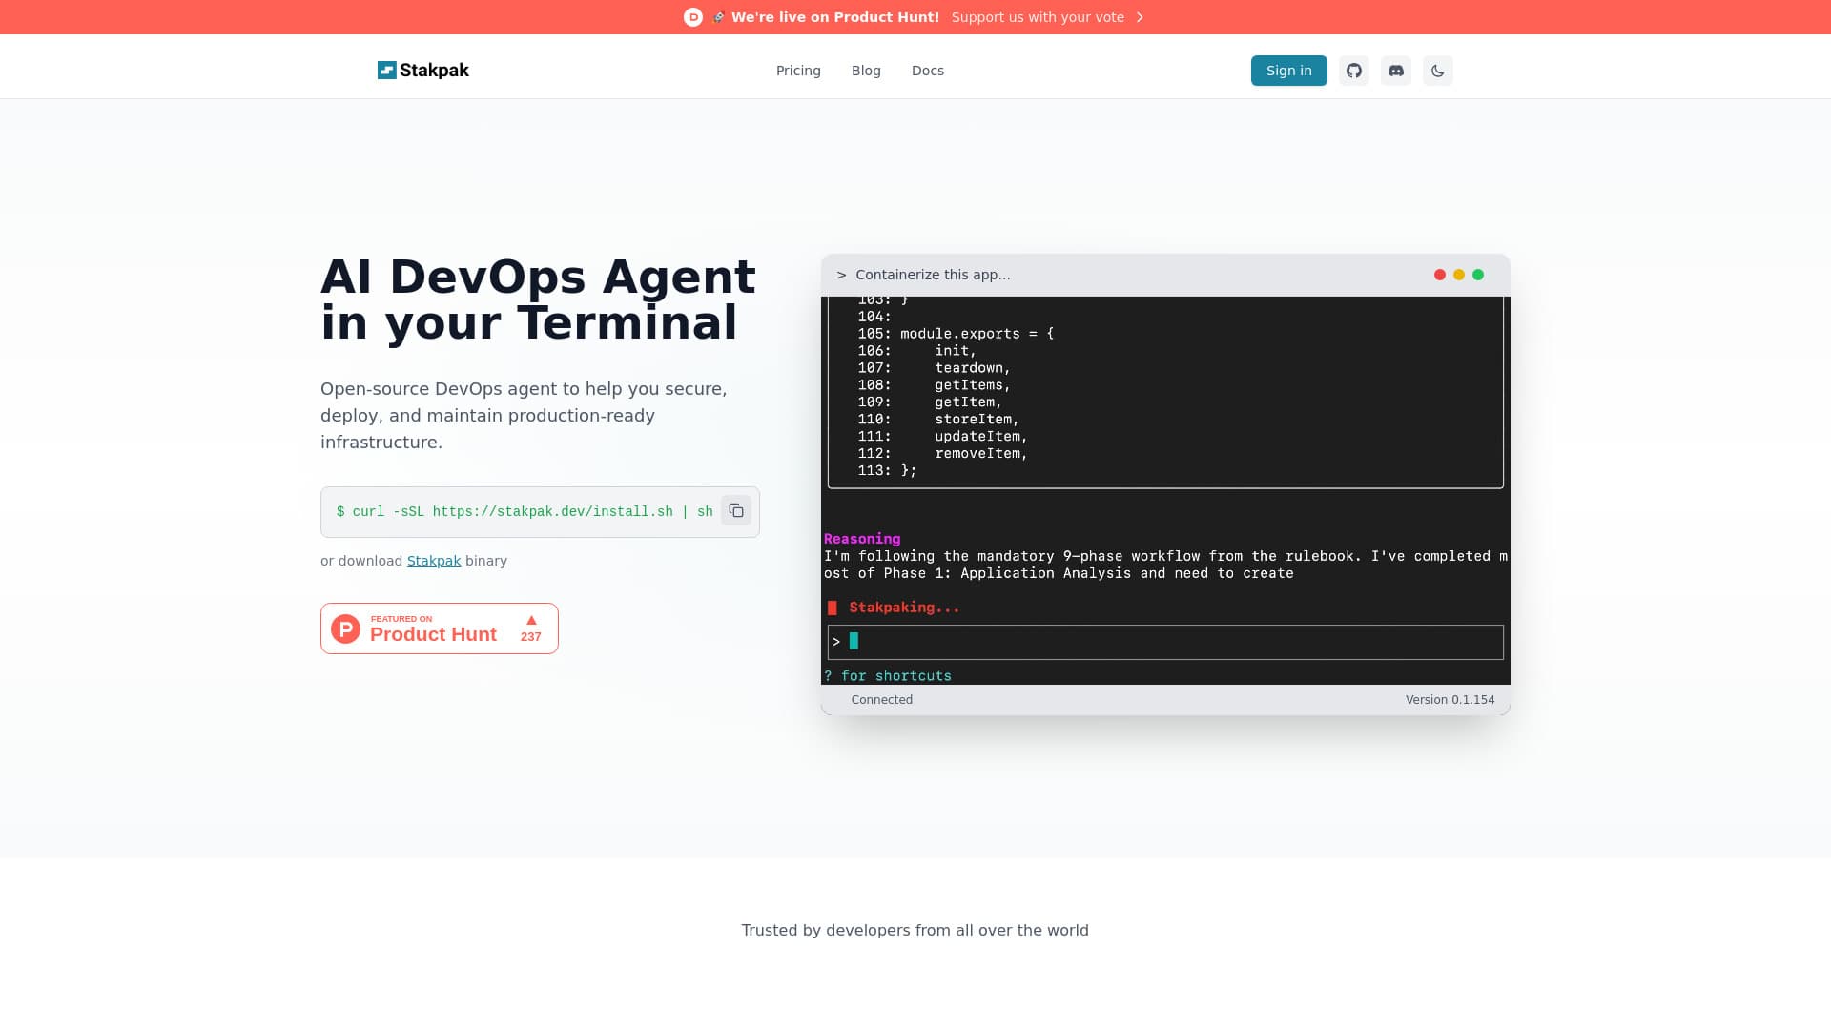1831x1030 pixels.
Task: Open the Pricing page
Action: point(798,70)
